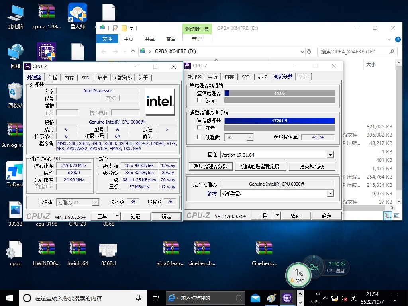Image resolution: width=408 pixels, height=306 pixels.
Task: Click the multi-thread score progress bar
Action: click(279, 120)
